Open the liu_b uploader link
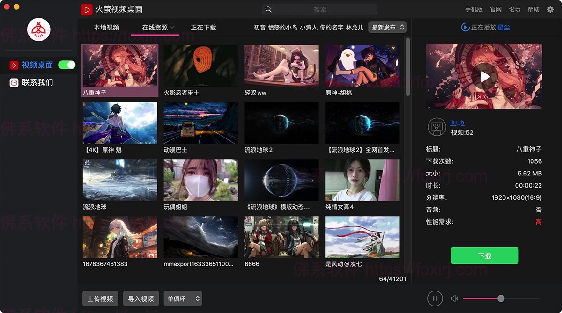 point(457,123)
